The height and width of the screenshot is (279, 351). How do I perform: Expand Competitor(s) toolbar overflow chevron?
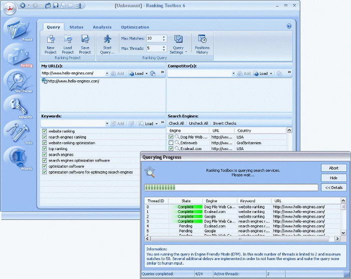click(289, 72)
